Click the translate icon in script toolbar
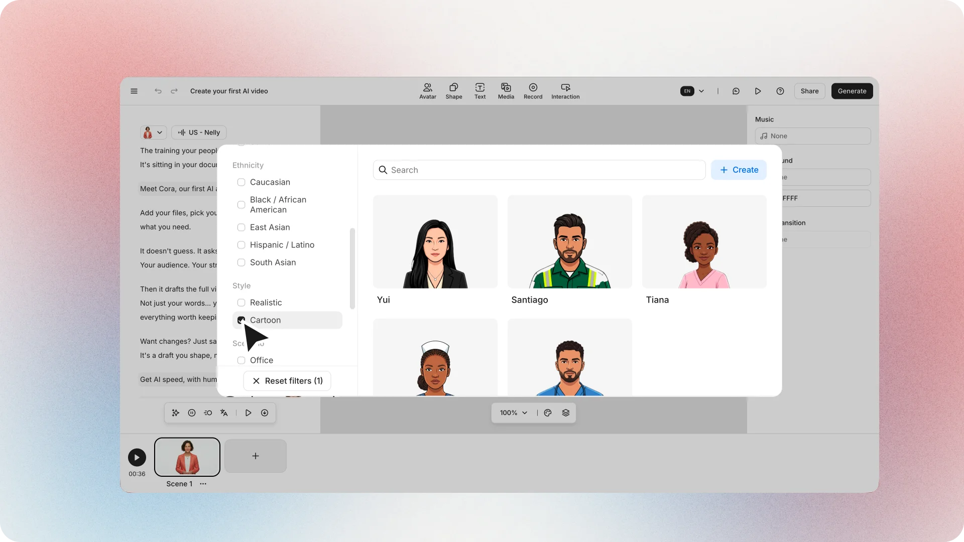 224,413
